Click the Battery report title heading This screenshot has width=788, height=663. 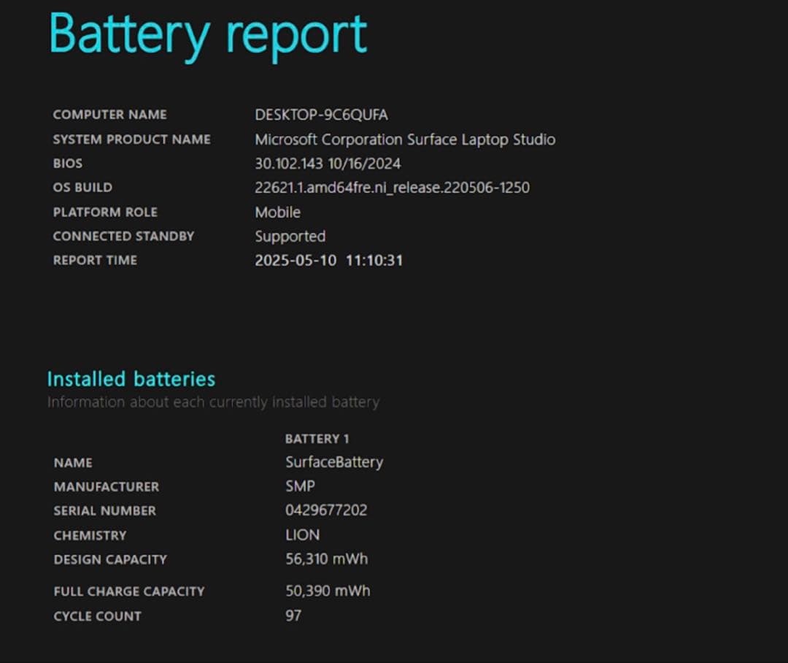(x=208, y=35)
